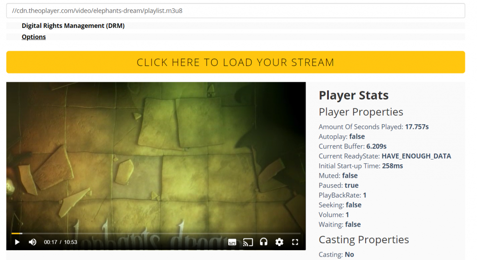Mute the video with the speaker icon

point(33,242)
